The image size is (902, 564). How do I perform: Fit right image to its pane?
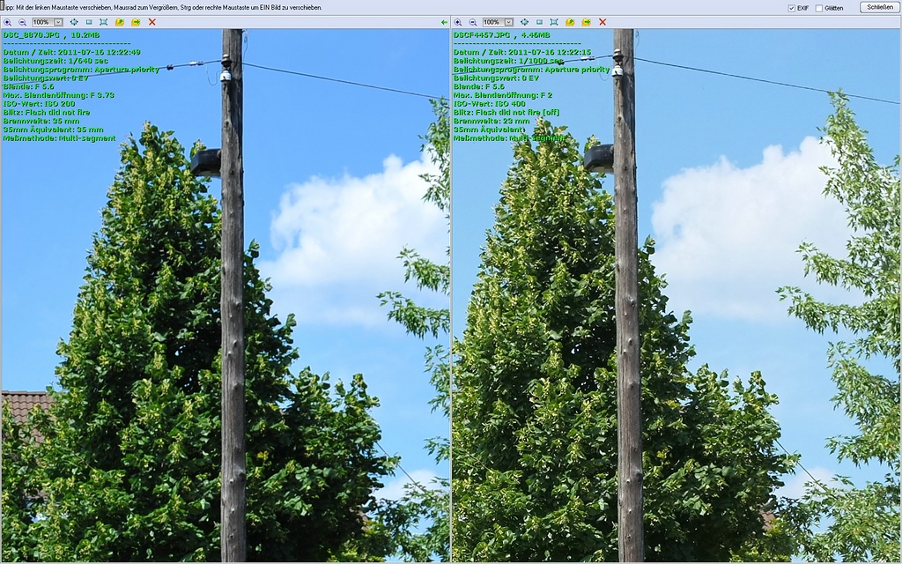[554, 22]
